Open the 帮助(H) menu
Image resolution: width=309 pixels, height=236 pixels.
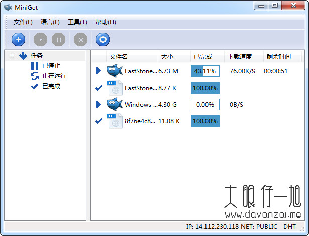point(106,22)
